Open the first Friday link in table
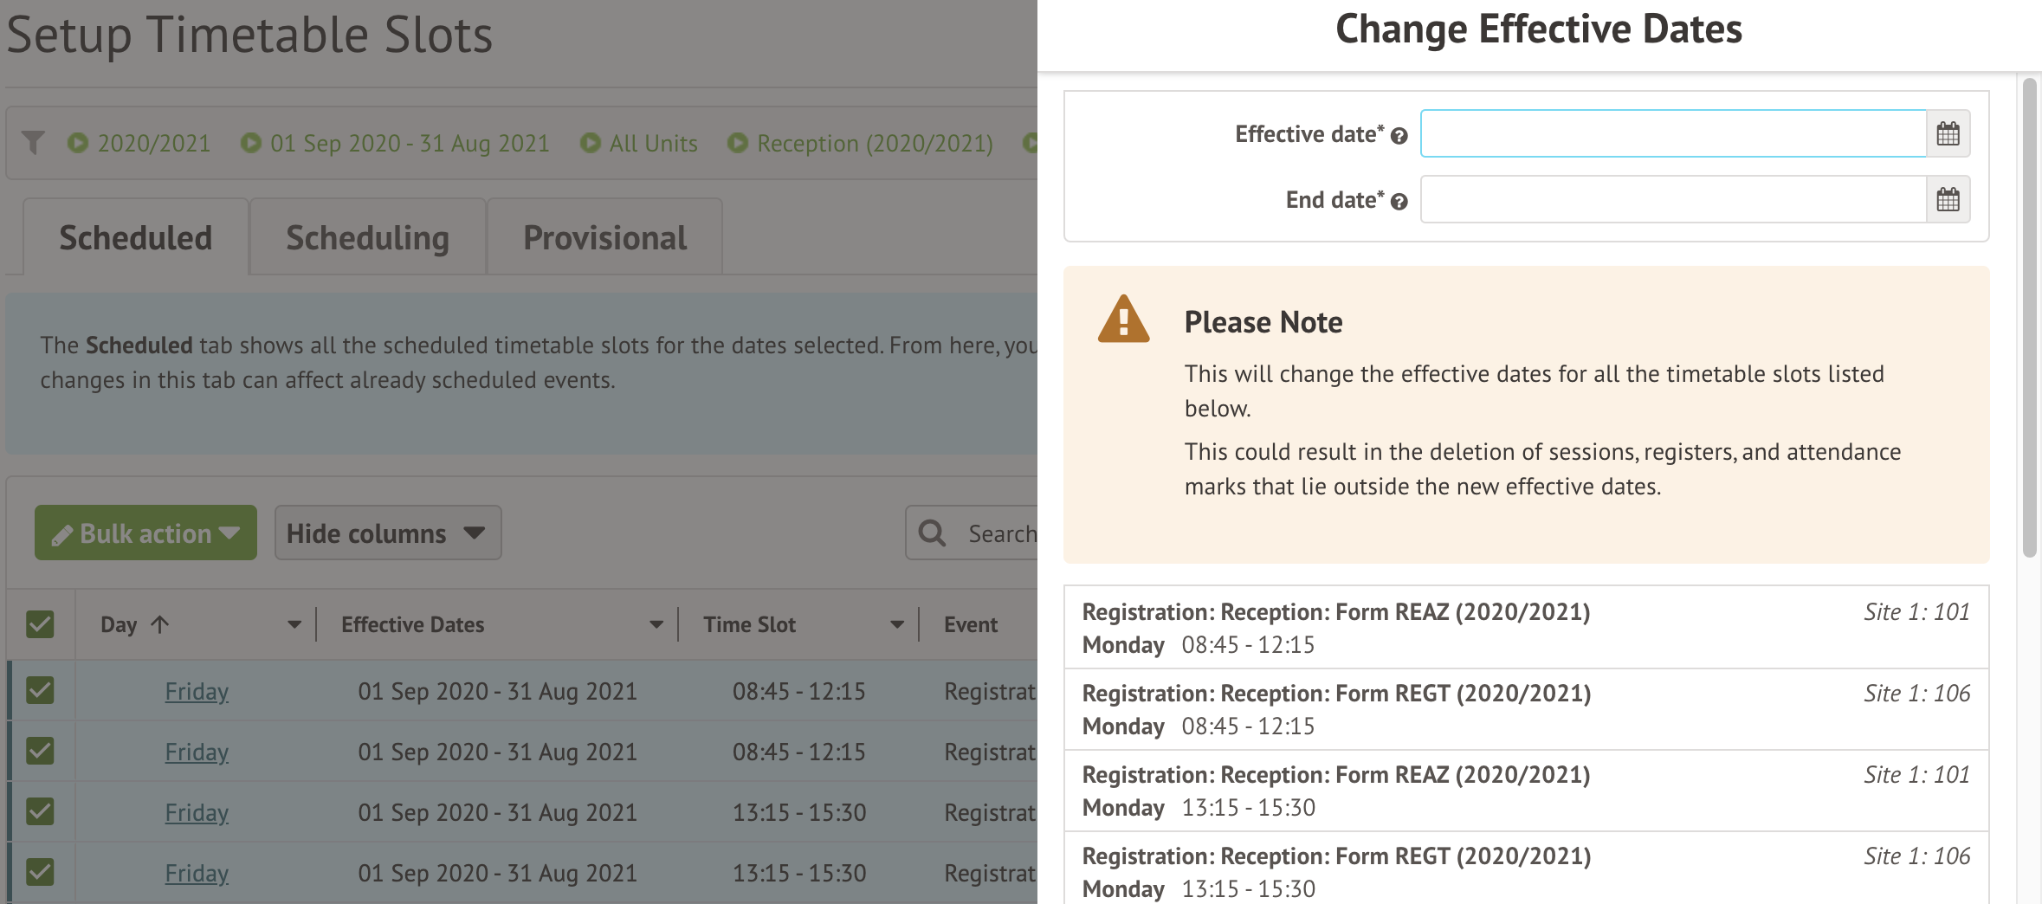Image resolution: width=2042 pixels, height=904 pixels. pyautogui.click(x=197, y=691)
